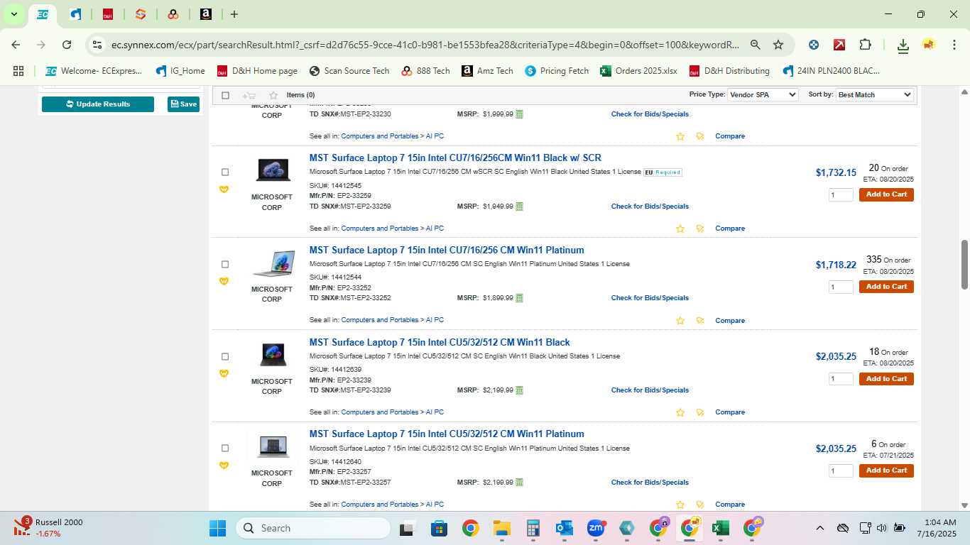
Task: View site information icon in address bar
Action: point(98,45)
